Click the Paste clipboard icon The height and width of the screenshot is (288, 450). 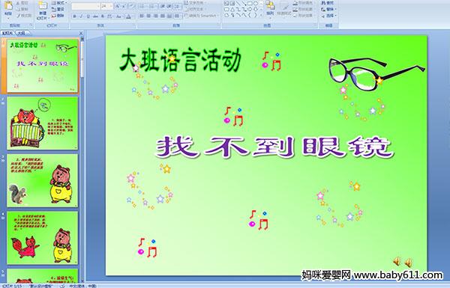[8, 5]
